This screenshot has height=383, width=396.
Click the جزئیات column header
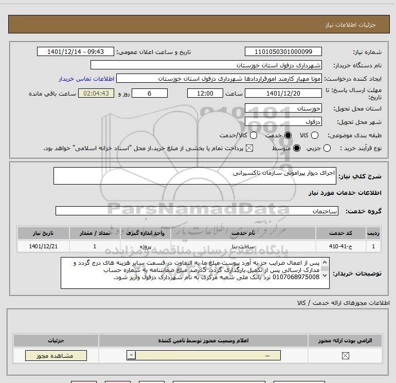(56, 340)
